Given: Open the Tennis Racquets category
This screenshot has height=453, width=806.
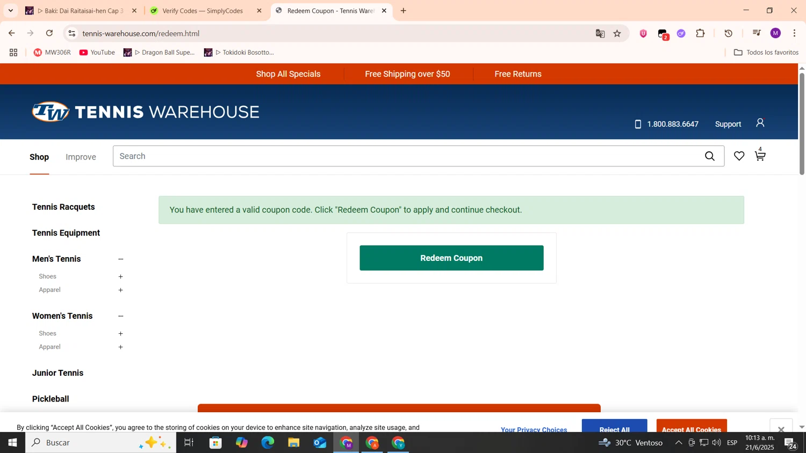Looking at the screenshot, I should tap(63, 207).
